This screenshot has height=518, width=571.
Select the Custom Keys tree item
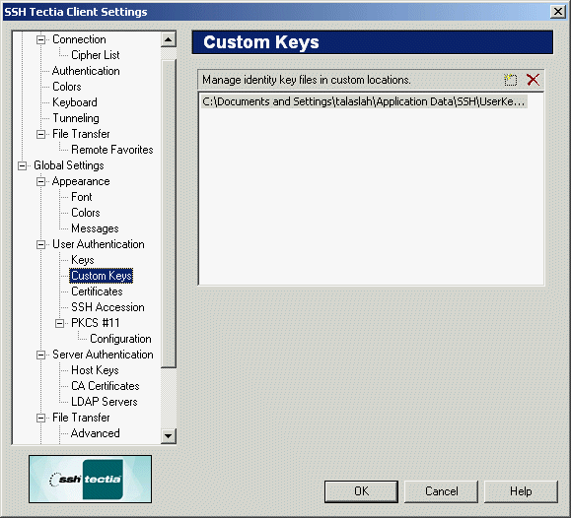(102, 276)
